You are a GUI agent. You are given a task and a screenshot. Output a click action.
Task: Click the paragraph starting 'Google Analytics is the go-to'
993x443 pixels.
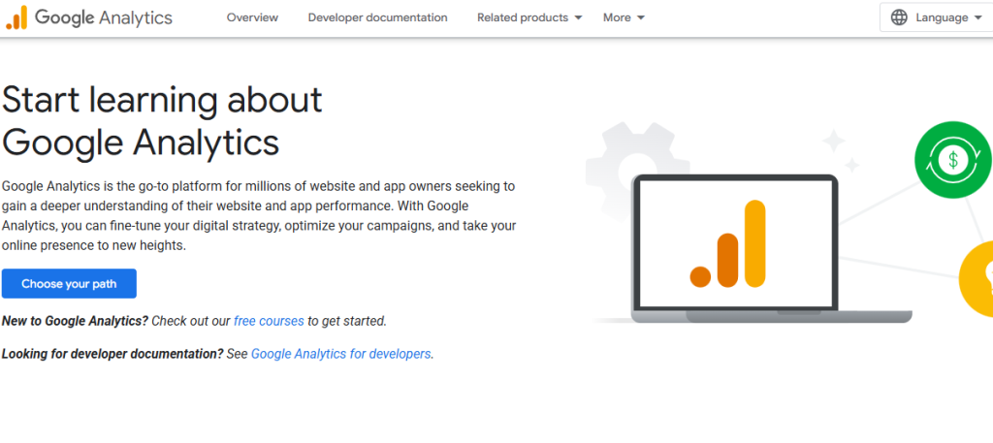point(259,216)
